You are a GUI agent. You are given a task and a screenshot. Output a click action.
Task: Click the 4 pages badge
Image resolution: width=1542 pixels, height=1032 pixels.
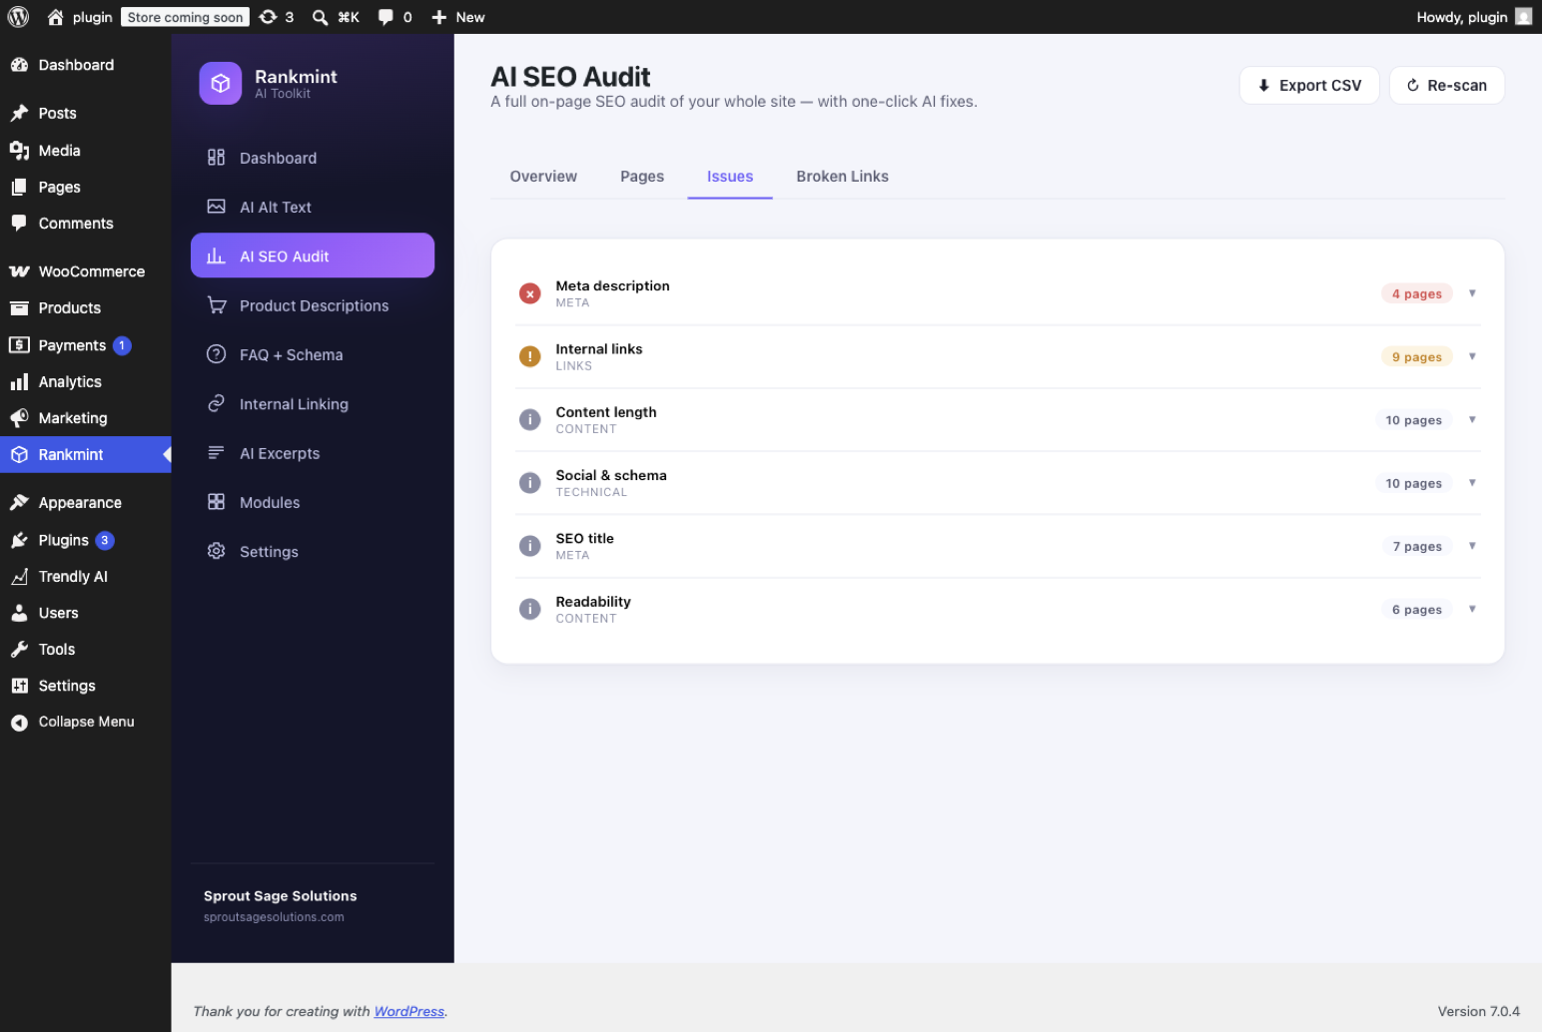[1416, 293]
